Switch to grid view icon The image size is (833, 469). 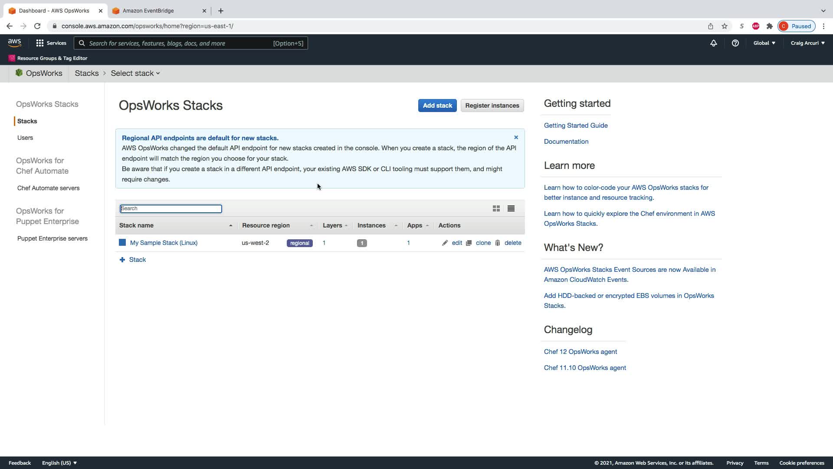tap(496, 209)
